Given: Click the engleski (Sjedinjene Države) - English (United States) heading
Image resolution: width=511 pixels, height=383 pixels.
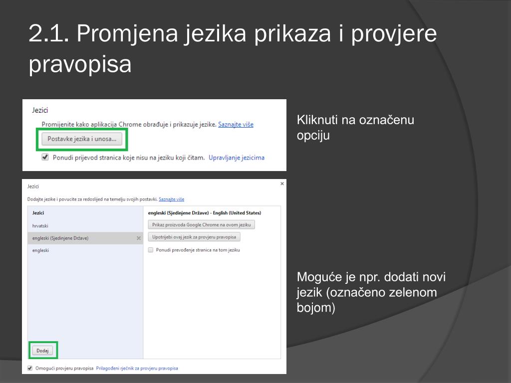Looking at the screenshot, I should point(205,212).
